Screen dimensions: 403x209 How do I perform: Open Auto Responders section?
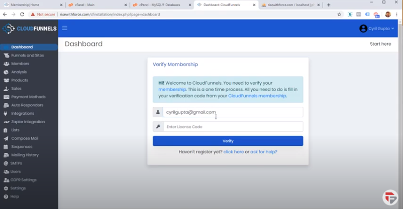pos(27,105)
